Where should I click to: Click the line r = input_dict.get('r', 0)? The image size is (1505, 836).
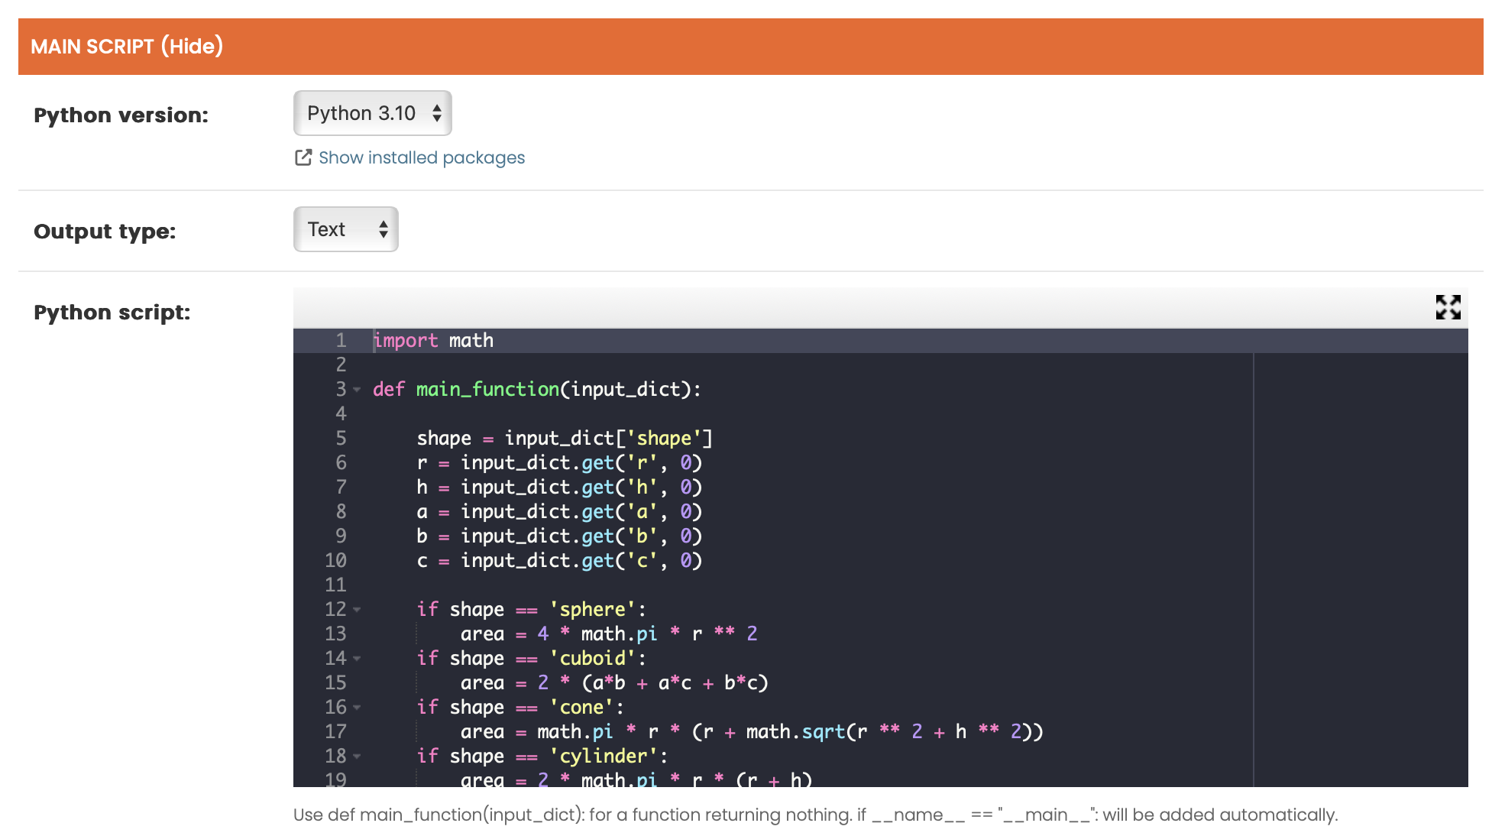(559, 463)
